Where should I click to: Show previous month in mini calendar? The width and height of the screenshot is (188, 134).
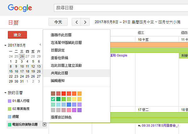coord(40,45)
